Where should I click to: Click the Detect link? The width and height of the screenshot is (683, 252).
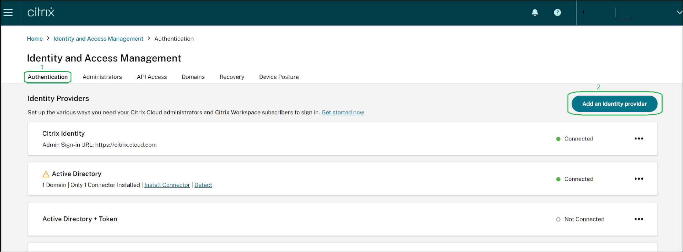(203, 185)
